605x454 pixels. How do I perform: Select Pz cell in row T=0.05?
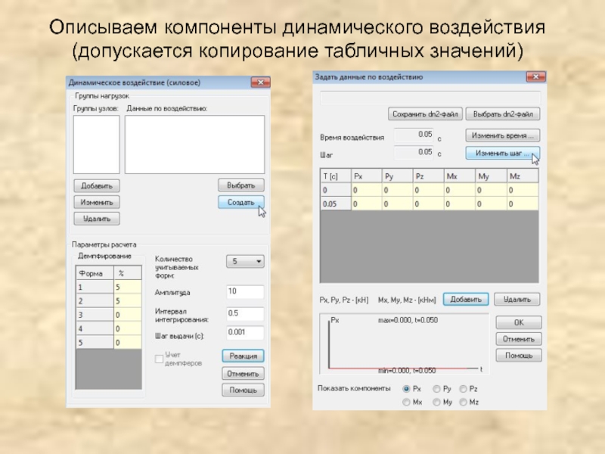click(428, 204)
